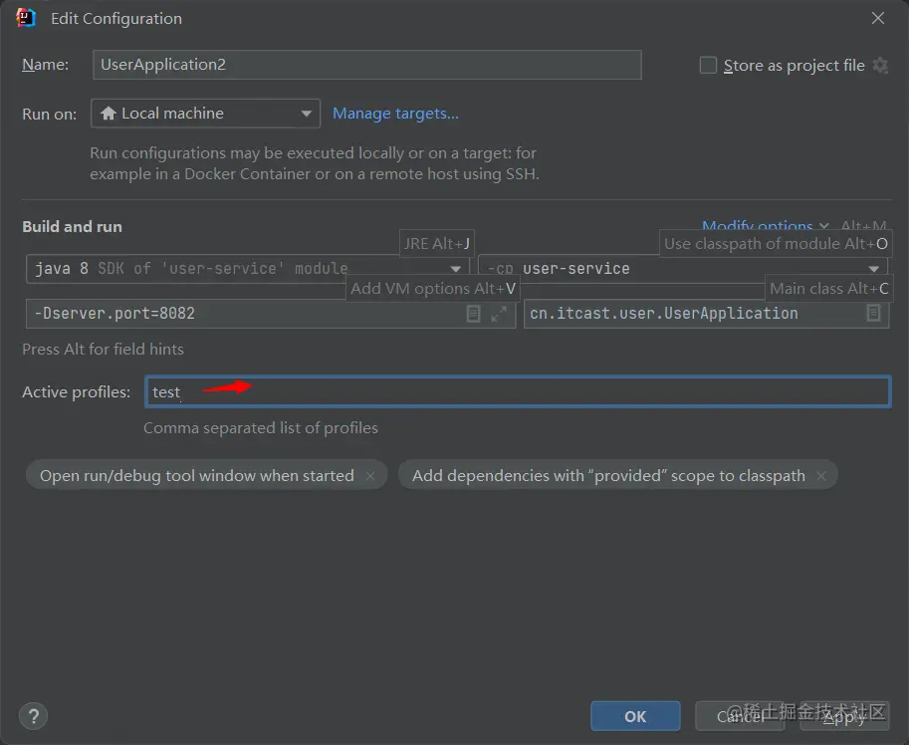This screenshot has height=745, width=909.
Task: Open project file storage gear settings
Action: pyautogui.click(x=880, y=66)
